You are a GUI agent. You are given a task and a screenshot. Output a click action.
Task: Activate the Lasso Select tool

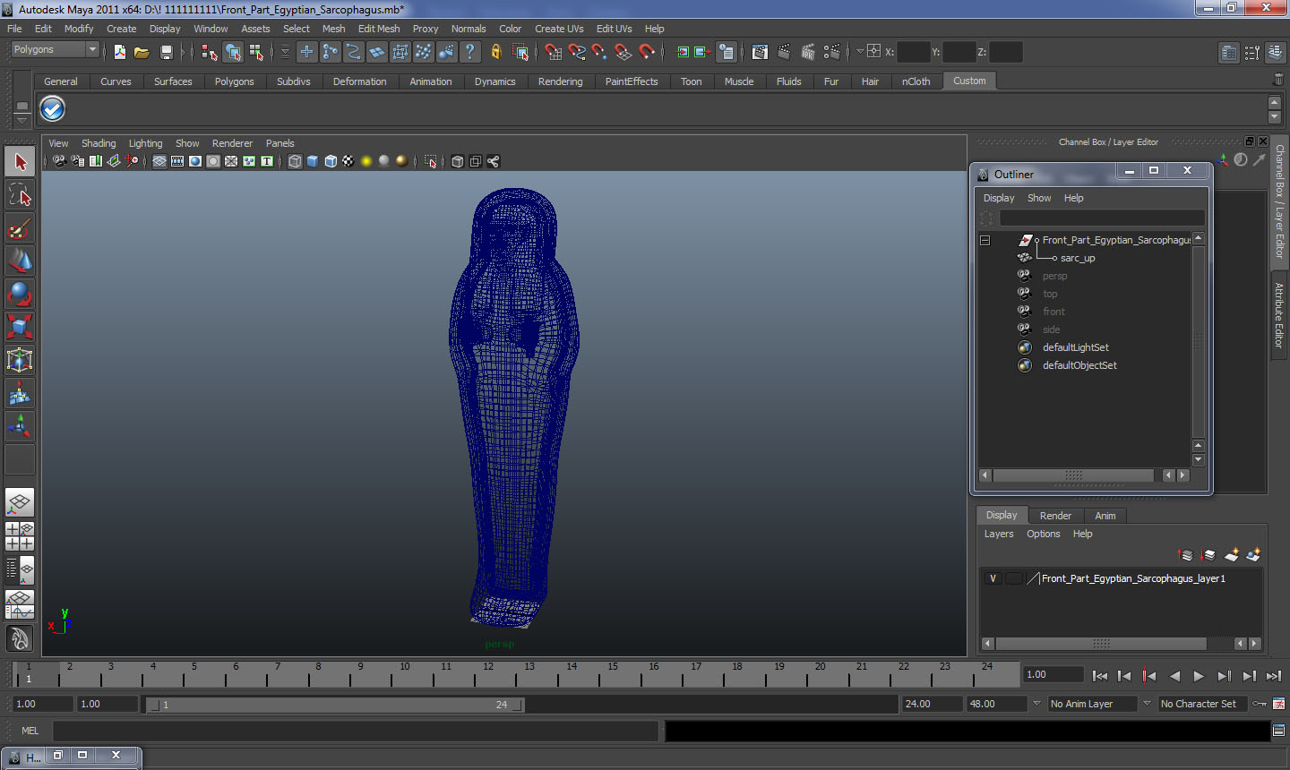20,194
